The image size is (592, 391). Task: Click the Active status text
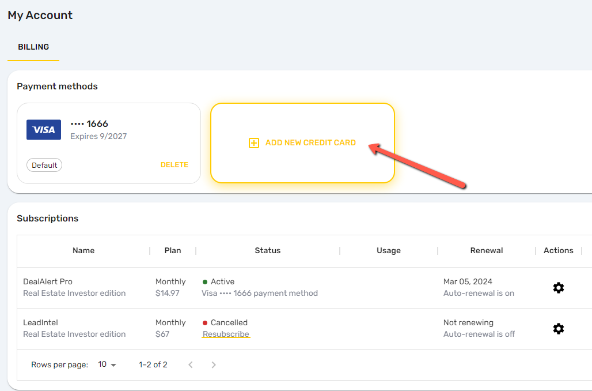click(x=222, y=282)
